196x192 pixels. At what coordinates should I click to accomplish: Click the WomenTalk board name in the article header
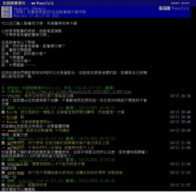pos(180,8)
